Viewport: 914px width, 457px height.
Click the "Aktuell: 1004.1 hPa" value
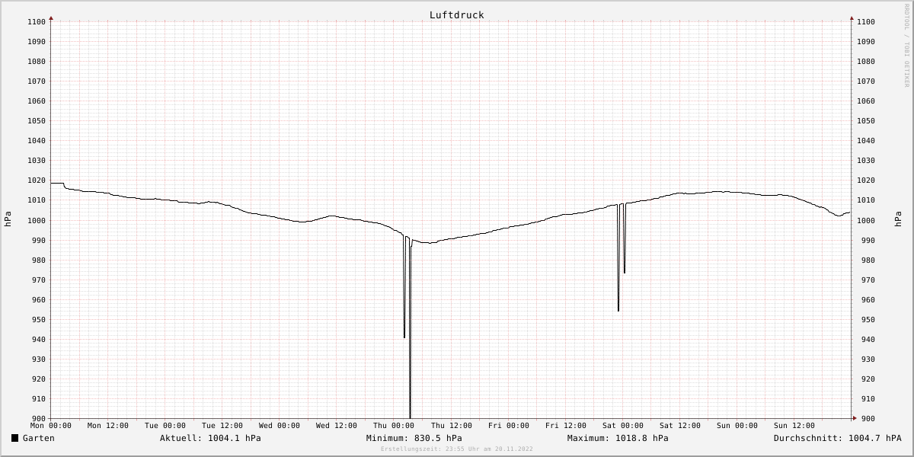210,438
